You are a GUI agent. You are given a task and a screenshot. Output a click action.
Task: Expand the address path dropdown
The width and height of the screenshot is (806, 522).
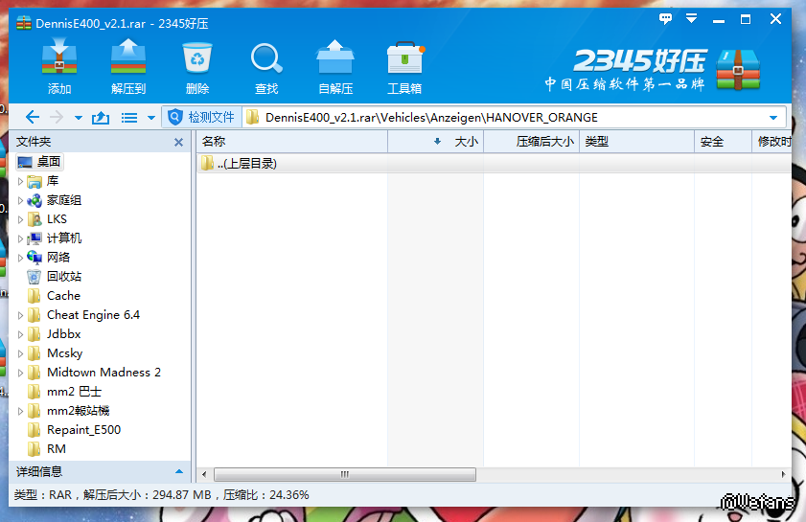pos(773,118)
